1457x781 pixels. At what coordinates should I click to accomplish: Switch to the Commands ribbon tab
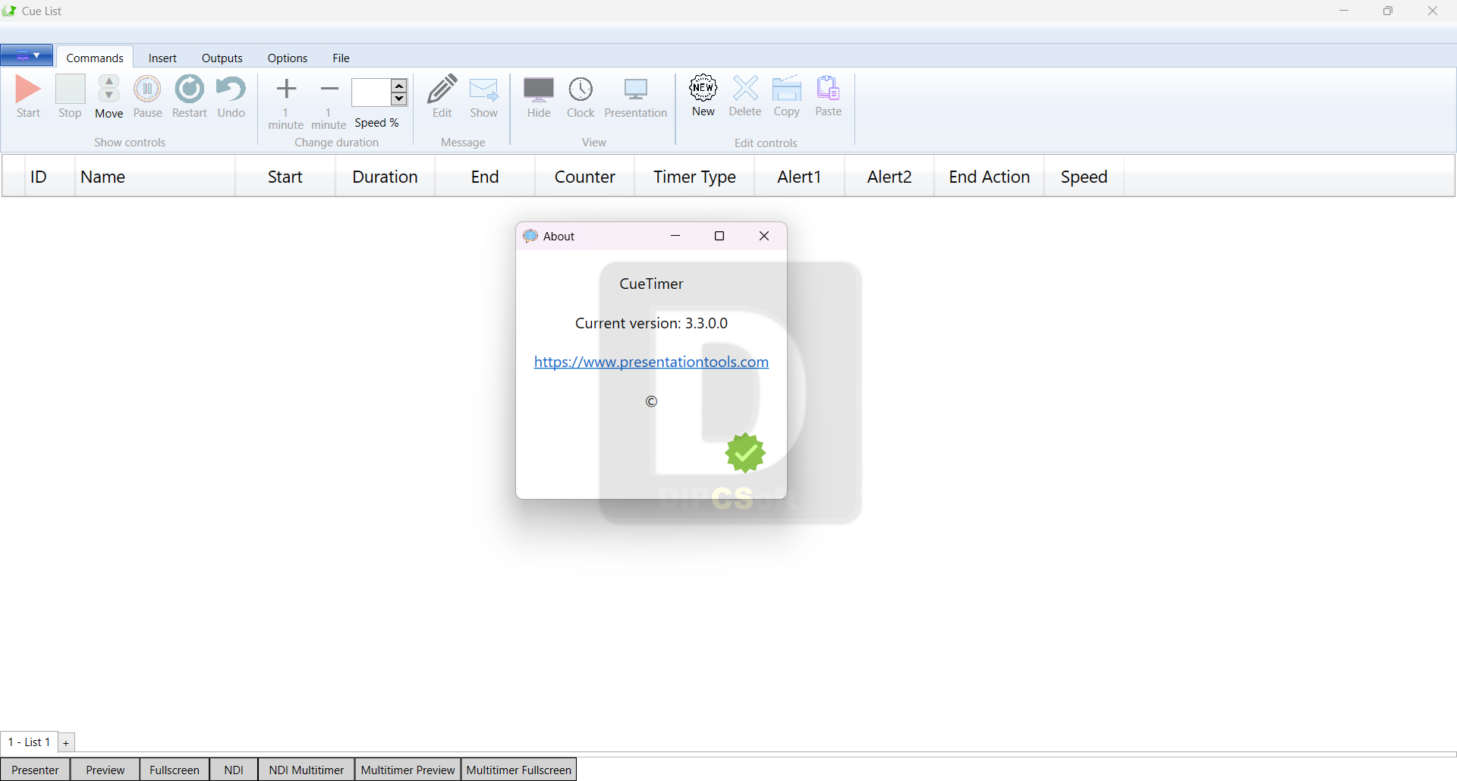point(95,58)
